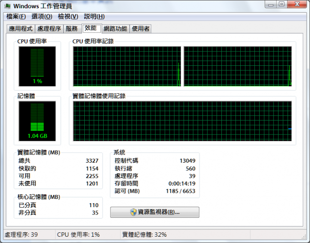Image resolution: width=310 pixels, height=243 pixels.
Task: Open the 選項(O) menu
Action: 42,16
